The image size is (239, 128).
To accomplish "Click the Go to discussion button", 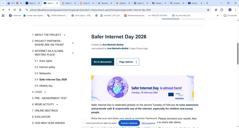I will [x=103, y=62].
